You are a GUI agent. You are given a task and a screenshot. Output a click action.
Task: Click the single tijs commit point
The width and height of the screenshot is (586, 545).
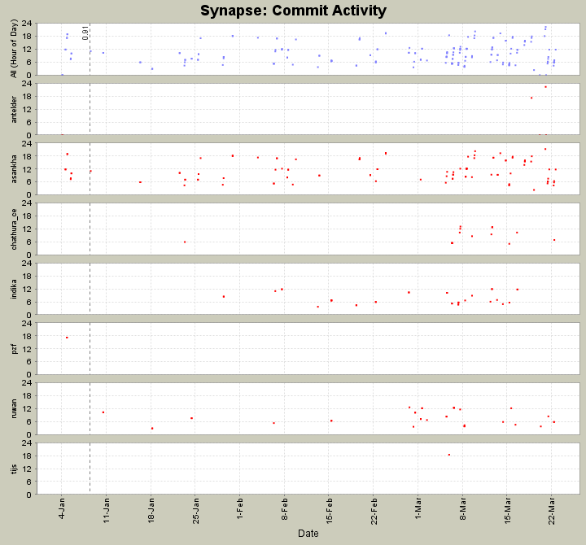tap(448, 455)
